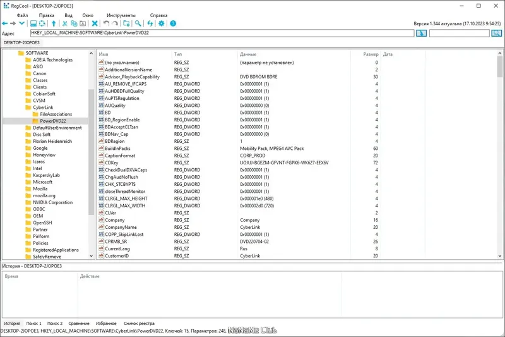Switch to the Поиск 1 tab
Screen dimensions: 505x337
point(34,323)
